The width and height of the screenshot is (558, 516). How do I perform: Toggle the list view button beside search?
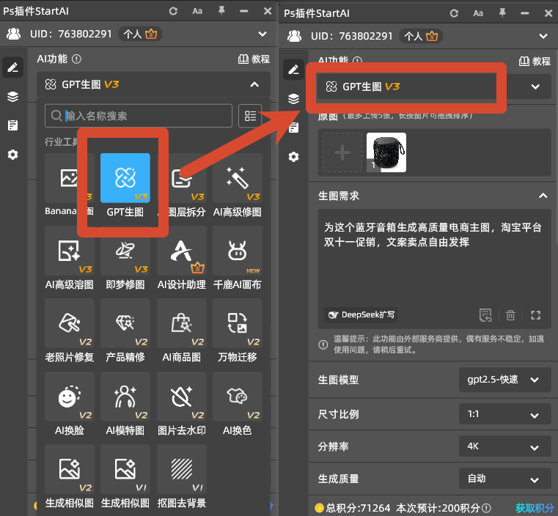(250, 116)
